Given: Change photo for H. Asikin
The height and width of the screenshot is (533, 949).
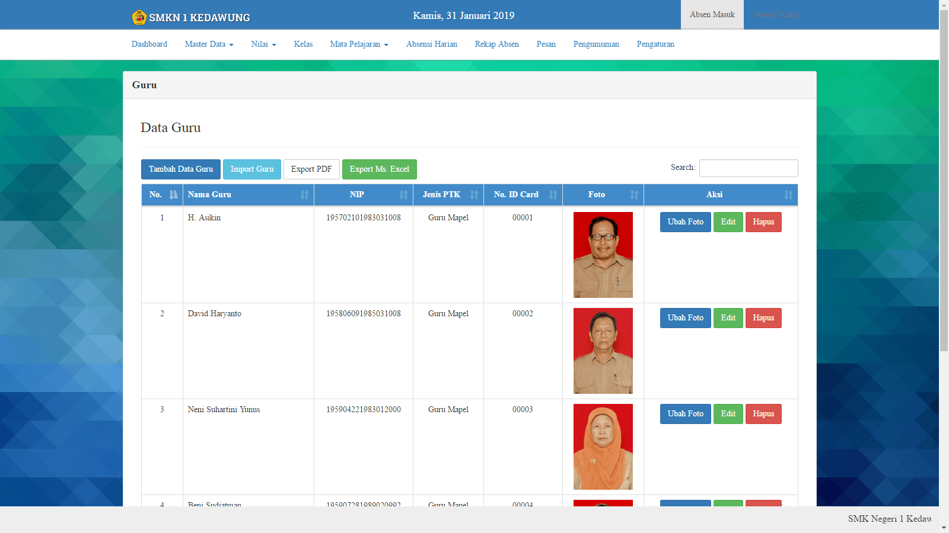Looking at the screenshot, I should click(686, 222).
